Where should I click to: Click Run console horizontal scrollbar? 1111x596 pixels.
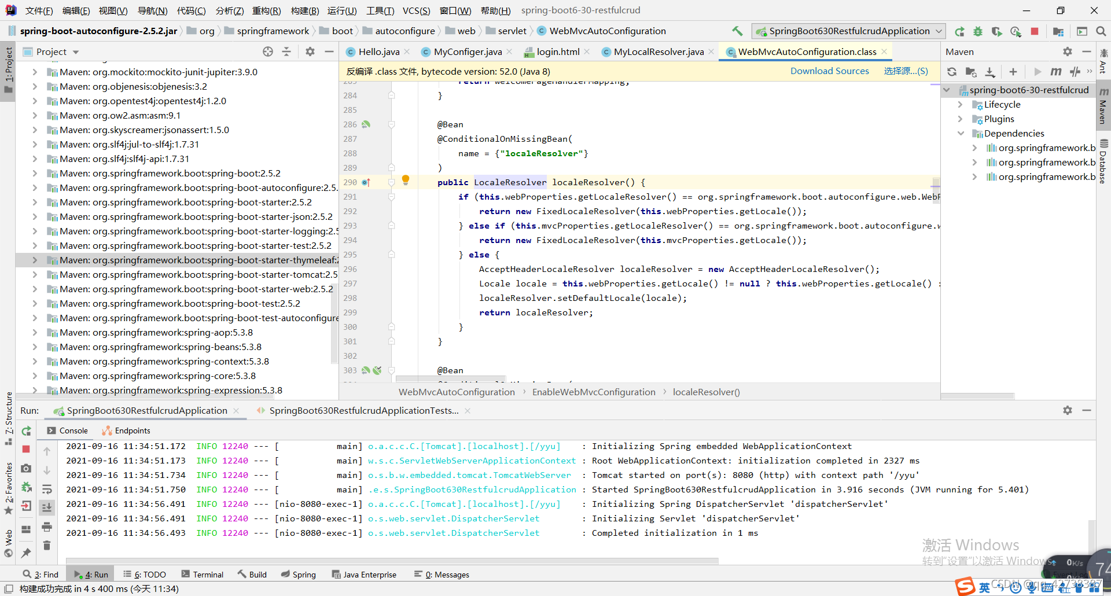pos(392,561)
